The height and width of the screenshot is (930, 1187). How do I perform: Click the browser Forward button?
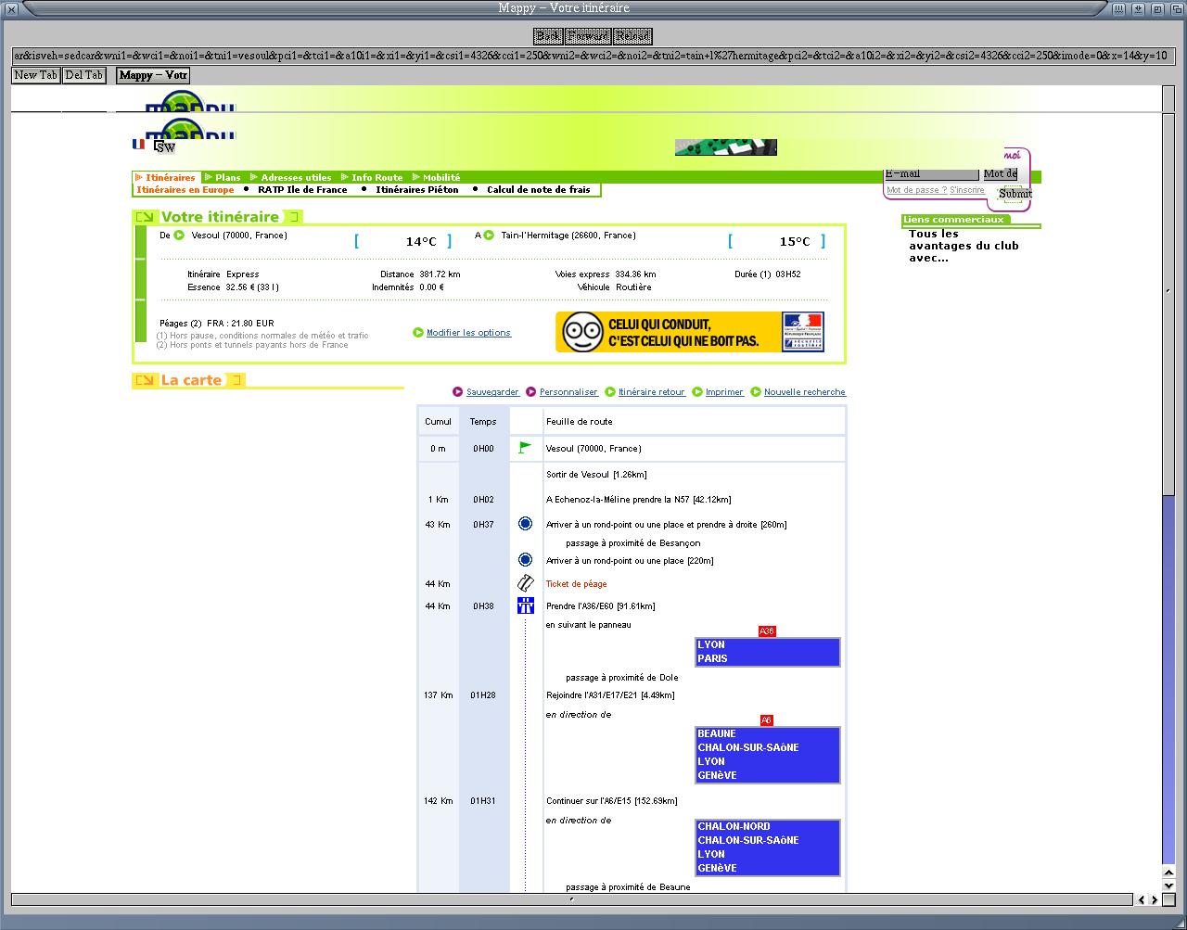coord(588,36)
